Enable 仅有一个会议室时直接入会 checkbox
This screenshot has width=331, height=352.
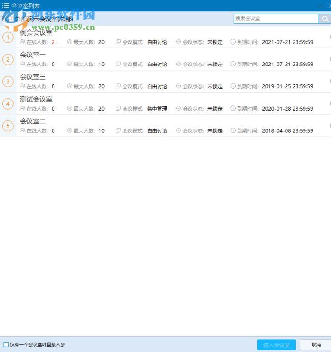6,344
